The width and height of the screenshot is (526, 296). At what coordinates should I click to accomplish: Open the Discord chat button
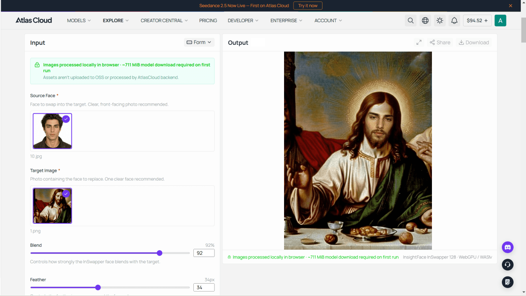(x=508, y=247)
